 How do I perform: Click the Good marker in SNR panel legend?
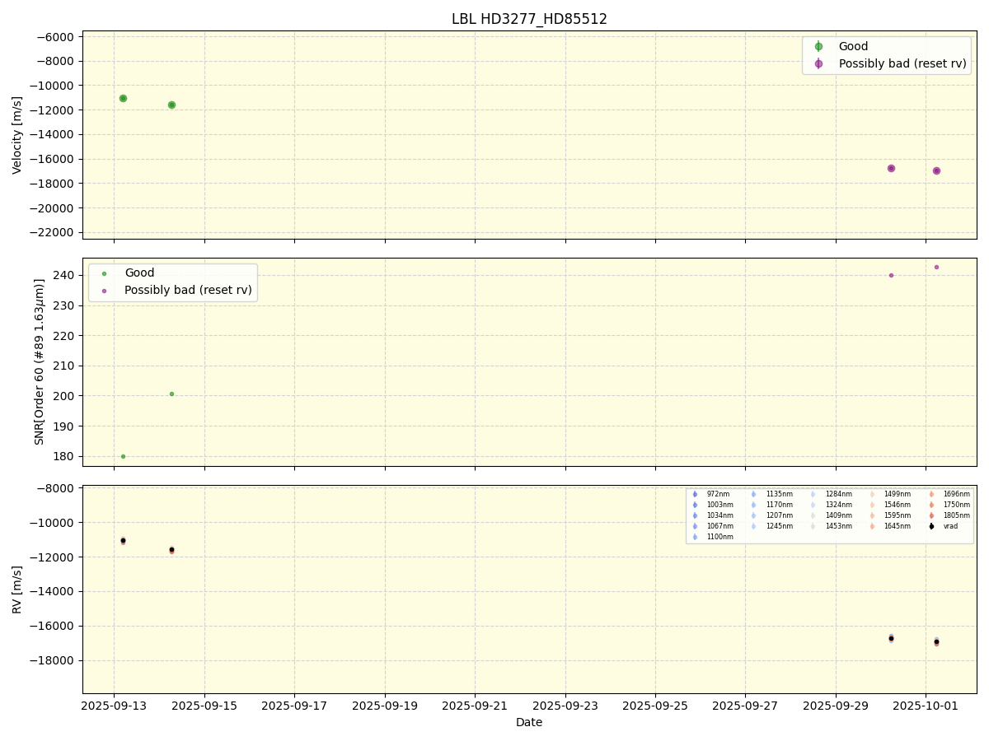tap(104, 273)
